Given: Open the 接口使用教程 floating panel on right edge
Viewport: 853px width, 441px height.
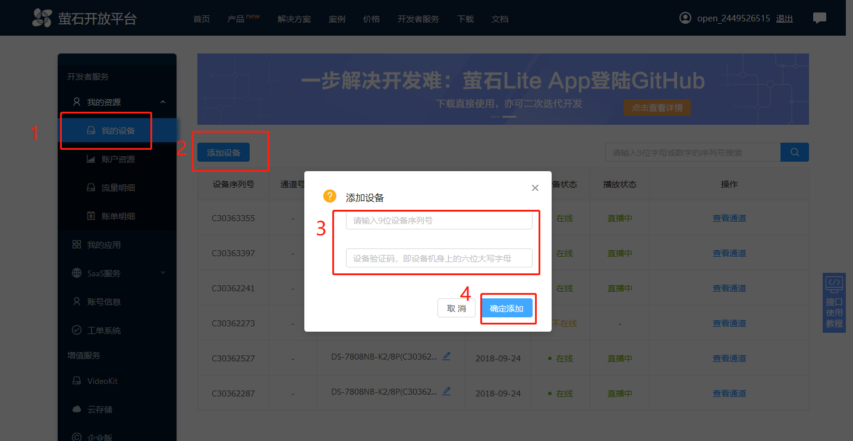Looking at the screenshot, I should pyautogui.click(x=834, y=302).
